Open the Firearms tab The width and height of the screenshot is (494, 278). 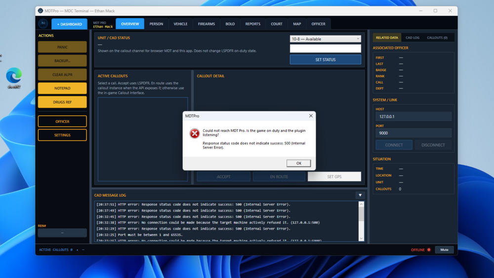pos(206,24)
